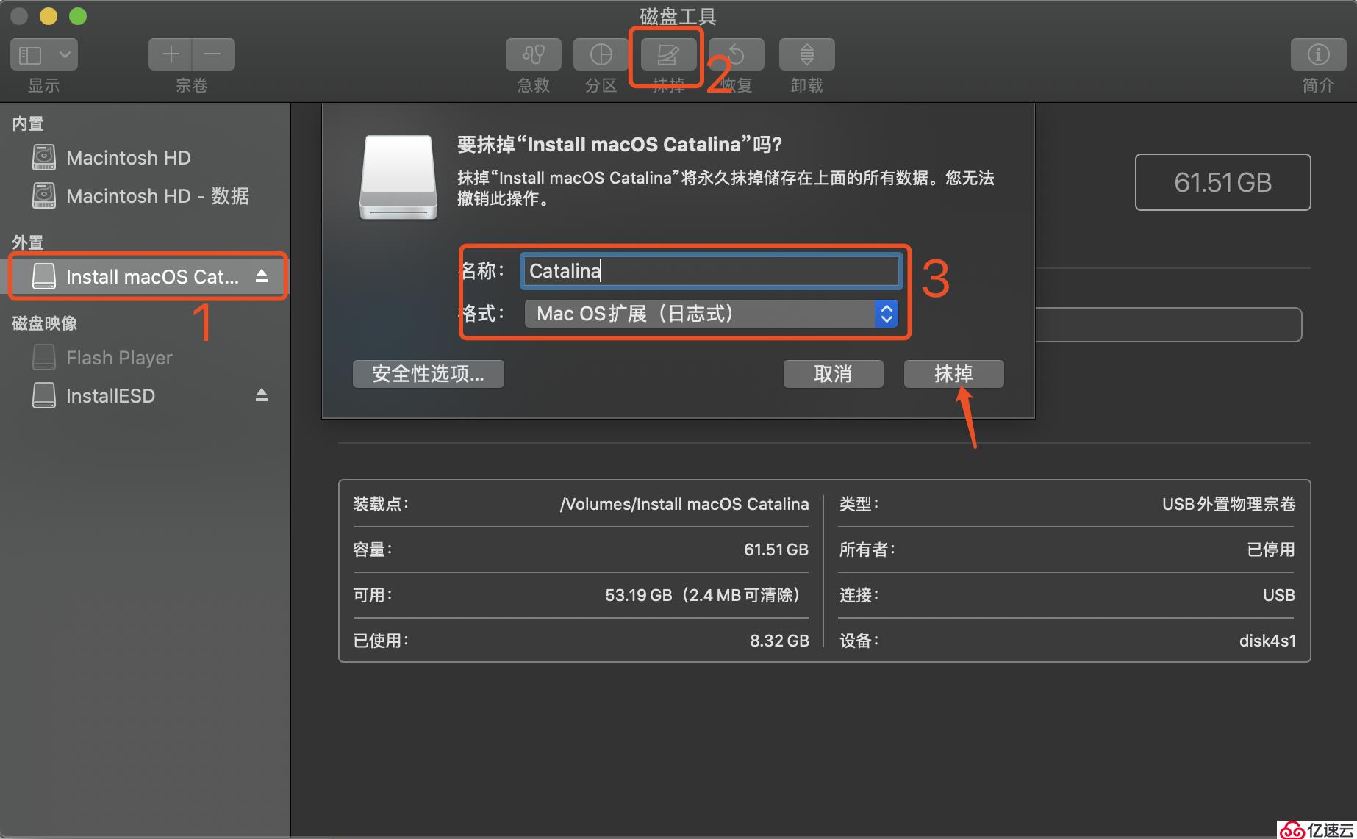The width and height of the screenshot is (1357, 839).
Task: Open the view options dropdown chevron
Action: click(65, 54)
